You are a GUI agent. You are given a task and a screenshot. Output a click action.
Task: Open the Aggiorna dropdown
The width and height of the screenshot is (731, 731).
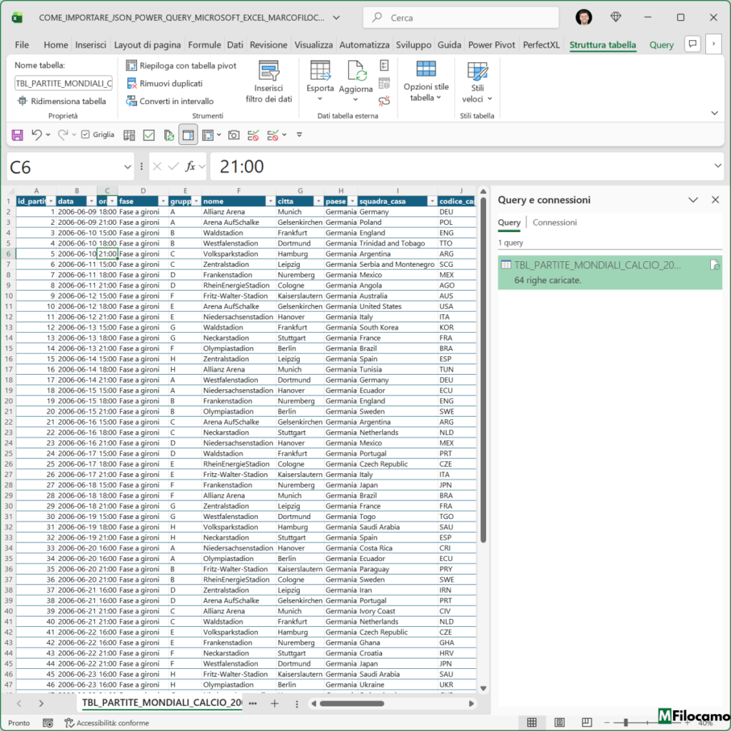tap(356, 99)
